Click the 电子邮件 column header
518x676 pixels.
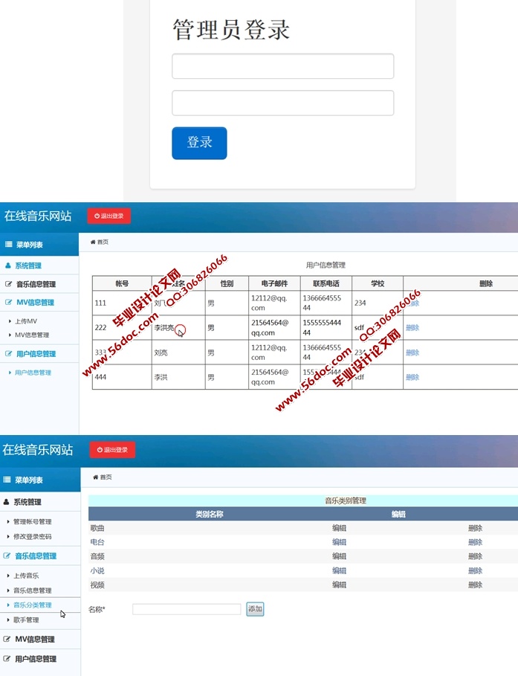tap(274, 283)
